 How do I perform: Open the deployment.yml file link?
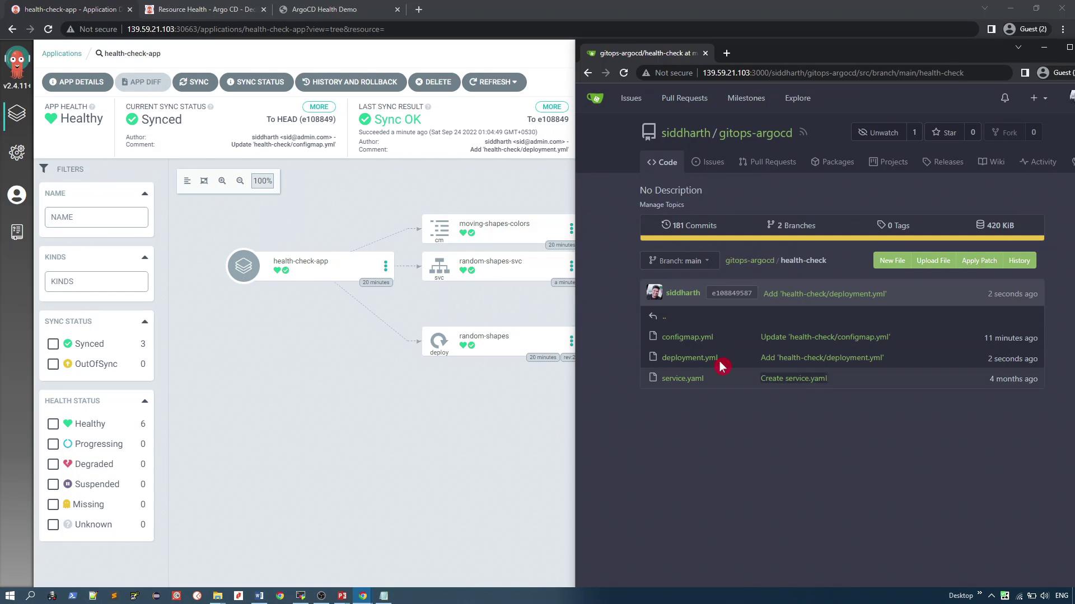(x=689, y=357)
